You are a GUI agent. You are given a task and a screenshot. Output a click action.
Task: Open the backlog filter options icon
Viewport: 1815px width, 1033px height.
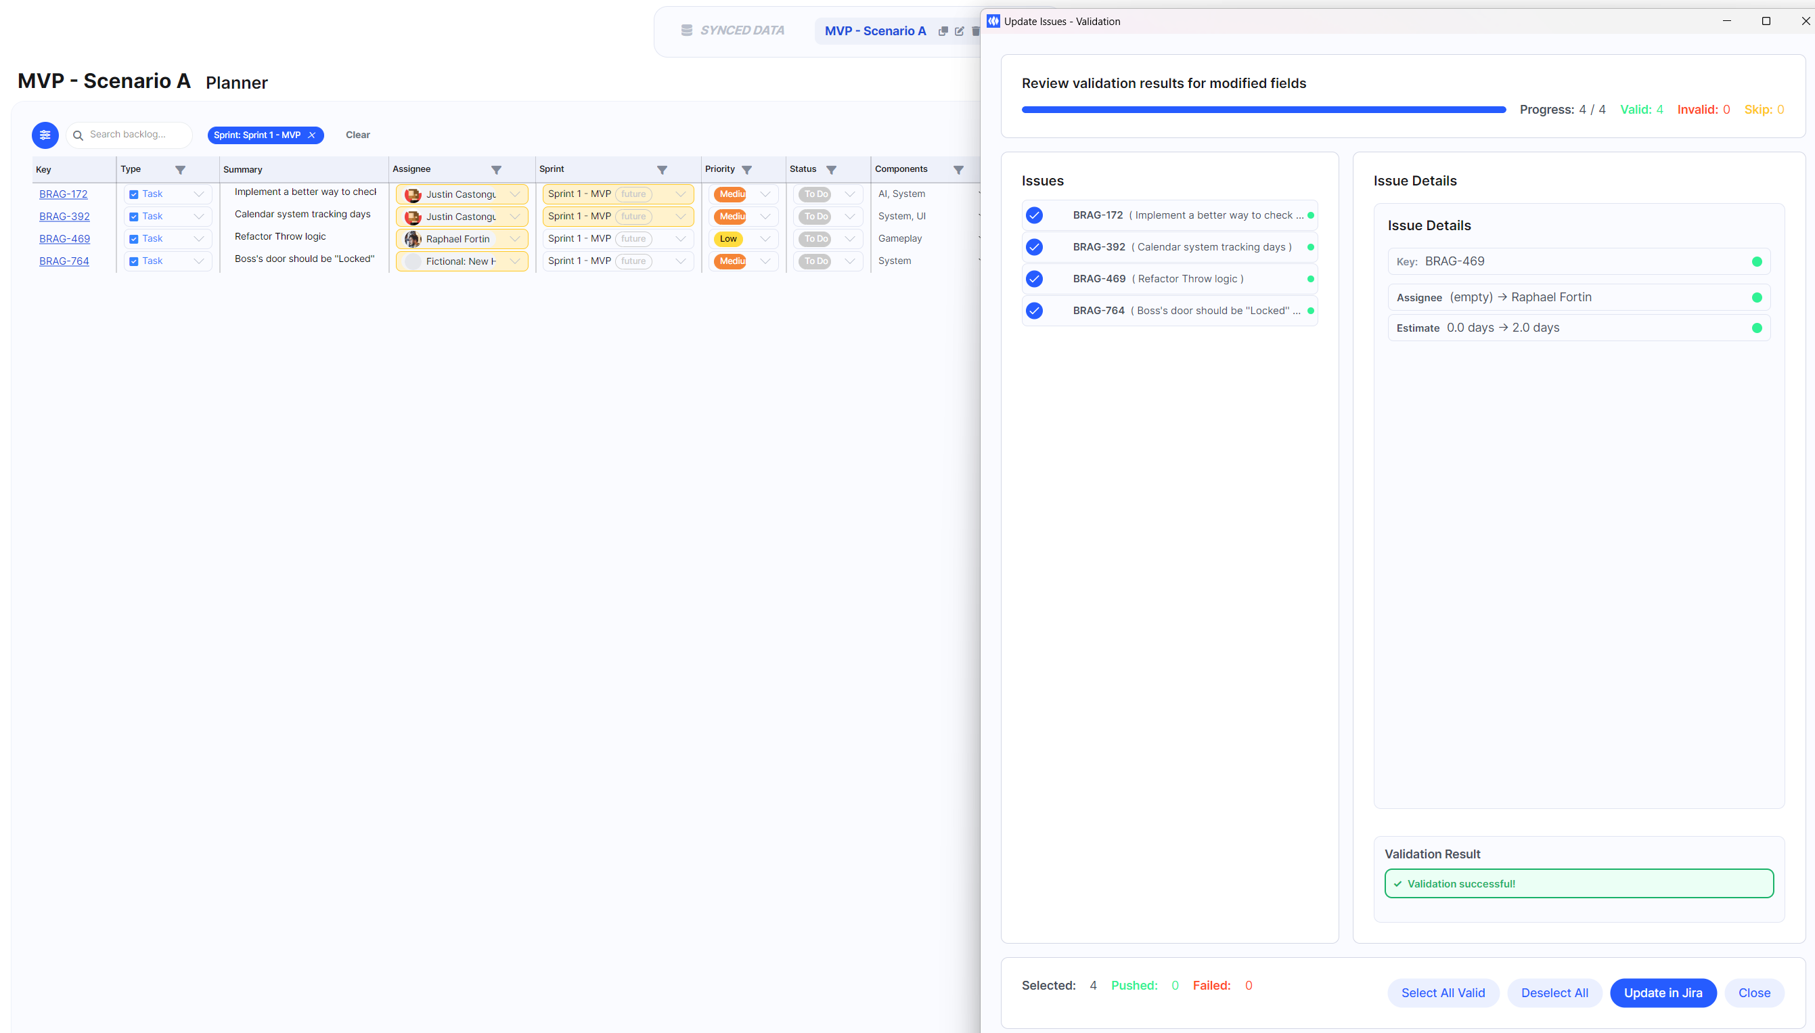45,135
